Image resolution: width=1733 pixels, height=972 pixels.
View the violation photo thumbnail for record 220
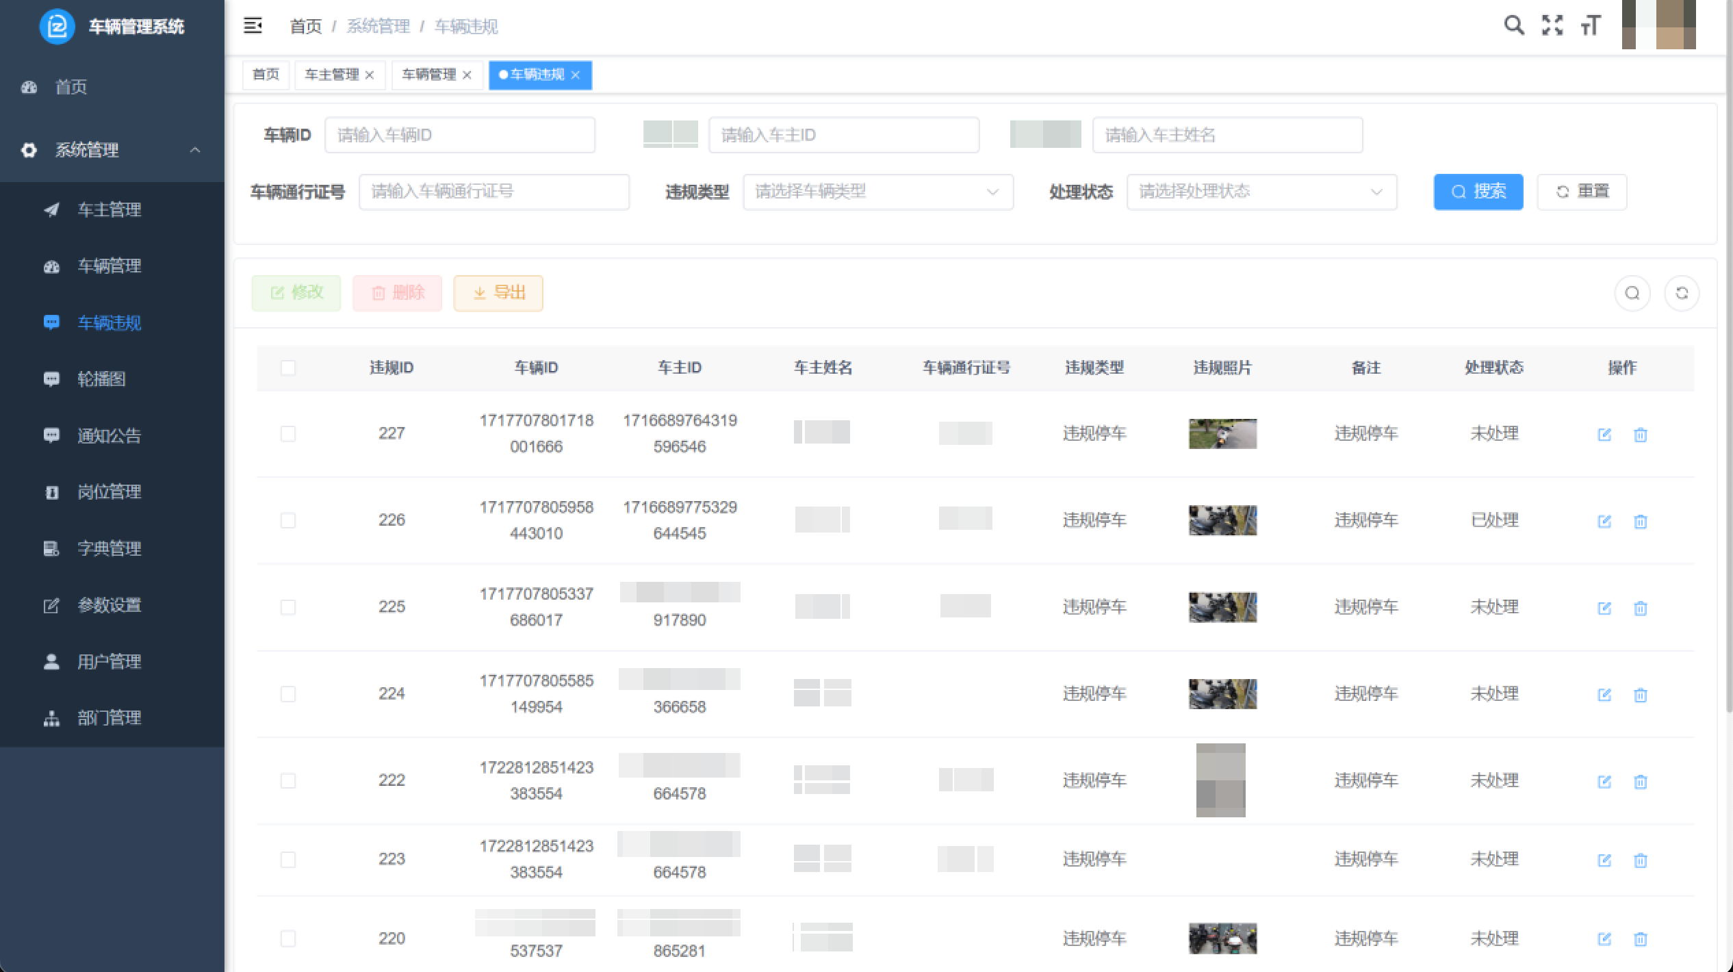(1222, 938)
